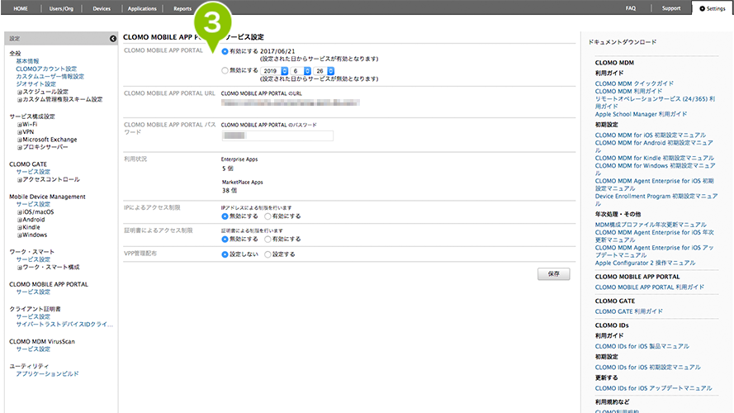Image resolution: width=734 pixels, height=413 pixels.
Task: Open サービス設定 under クライアント証明書
Action: tap(33, 316)
